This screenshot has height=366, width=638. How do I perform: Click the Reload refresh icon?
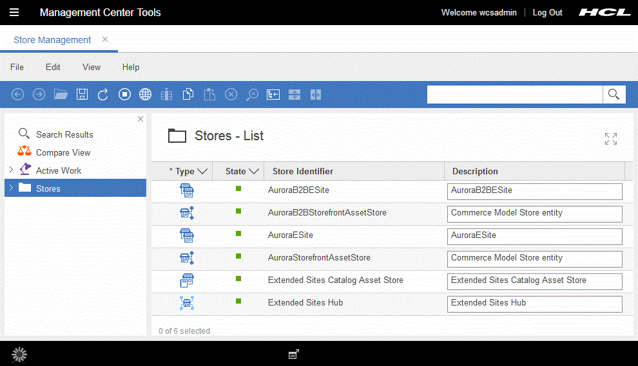[x=103, y=95]
